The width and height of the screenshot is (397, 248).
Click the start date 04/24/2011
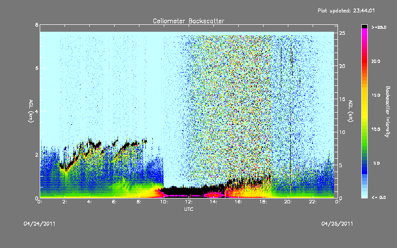coord(40,224)
